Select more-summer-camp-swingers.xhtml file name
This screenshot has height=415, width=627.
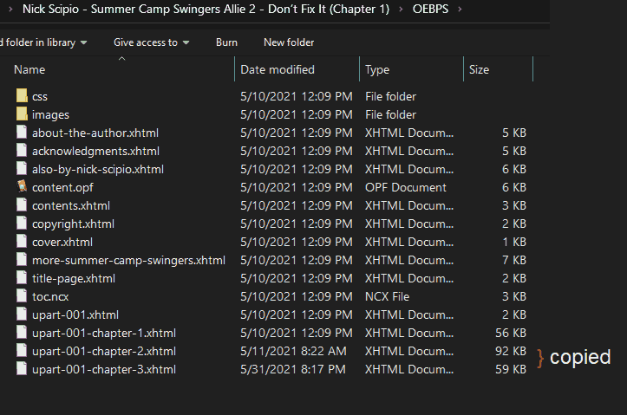[128, 261]
